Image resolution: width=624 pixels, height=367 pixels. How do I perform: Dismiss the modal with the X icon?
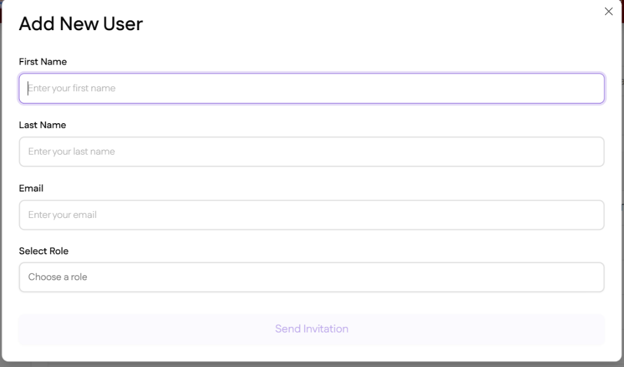[609, 12]
